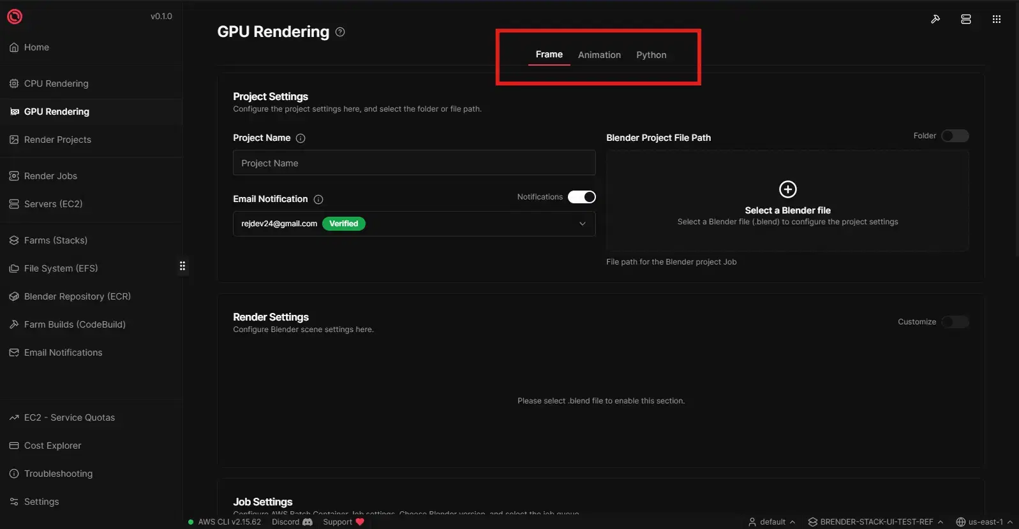The image size is (1019, 529).
Task: Switch to the Frame tab
Action: click(549, 54)
